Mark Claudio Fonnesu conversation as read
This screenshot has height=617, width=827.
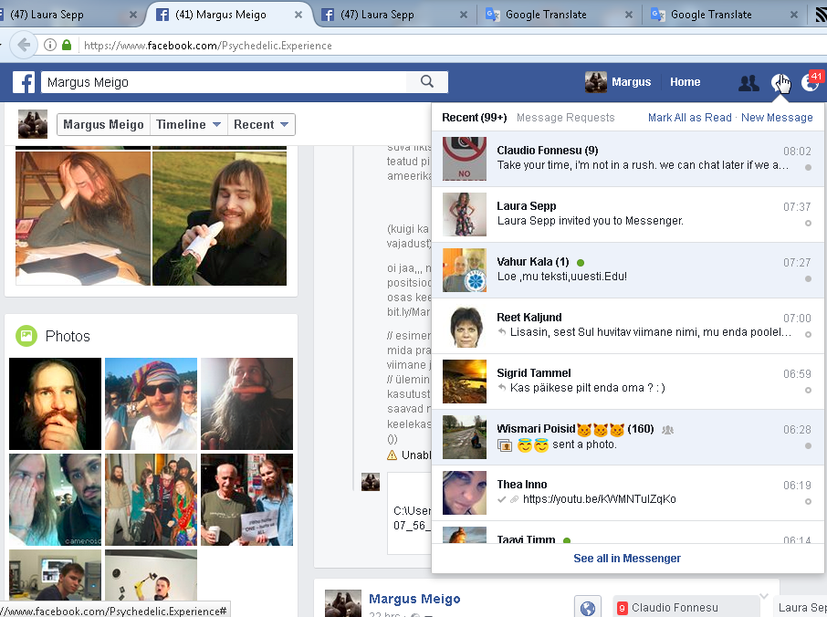point(808,168)
